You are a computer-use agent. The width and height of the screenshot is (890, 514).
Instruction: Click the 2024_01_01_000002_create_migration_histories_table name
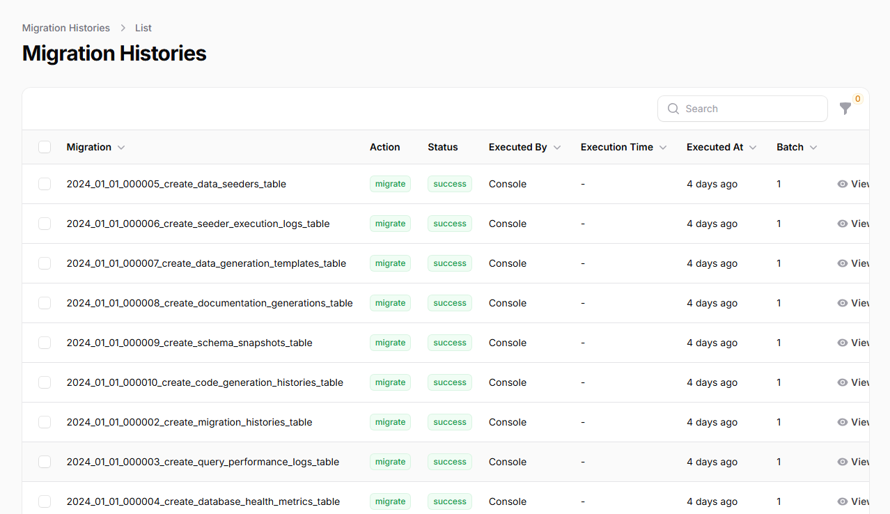point(189,422)
